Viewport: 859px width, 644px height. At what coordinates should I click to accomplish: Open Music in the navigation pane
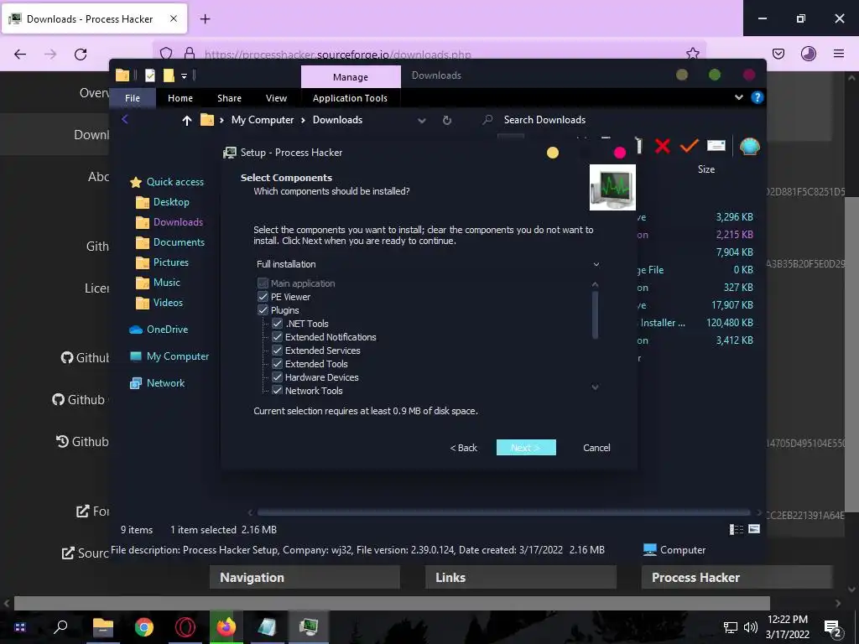pos(167,283)
